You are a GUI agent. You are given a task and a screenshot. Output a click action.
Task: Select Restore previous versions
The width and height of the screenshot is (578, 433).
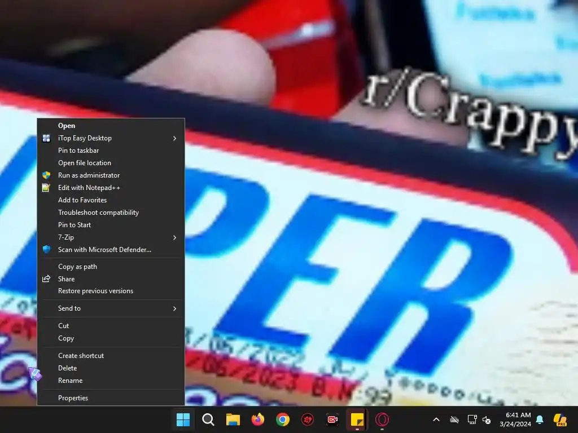tap(111, 291)
